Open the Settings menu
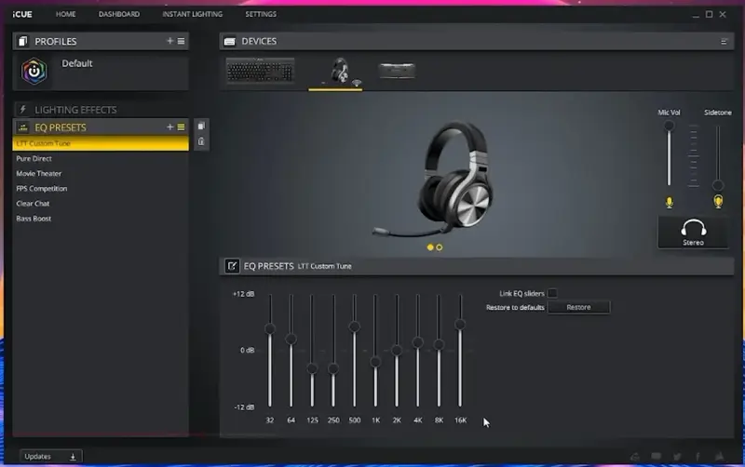 point(261,14)
